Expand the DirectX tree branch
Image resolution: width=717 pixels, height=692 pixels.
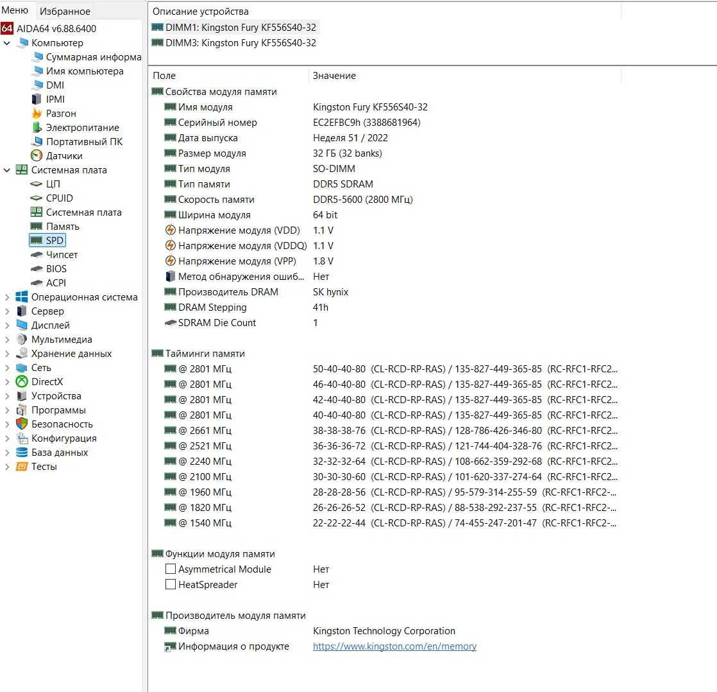[x=7, y=382]
